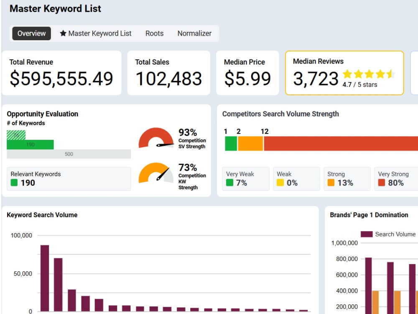Select the Total Sales card
The width and height of the screenshot is (418, 314).
coord(169,73)
